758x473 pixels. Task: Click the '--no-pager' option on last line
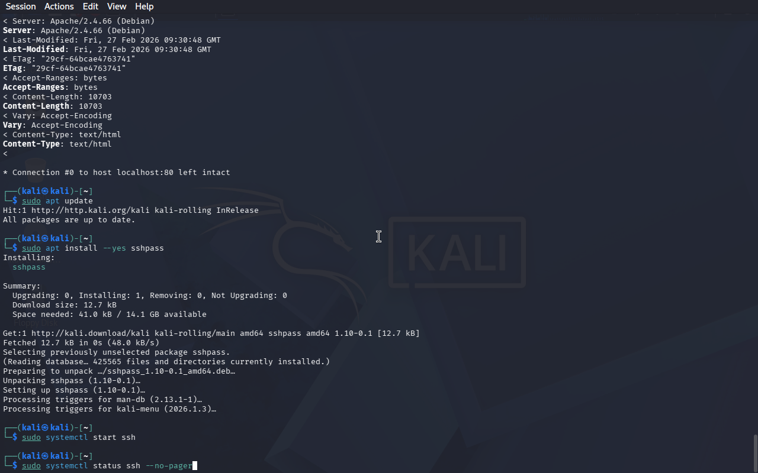coord(169,466)
